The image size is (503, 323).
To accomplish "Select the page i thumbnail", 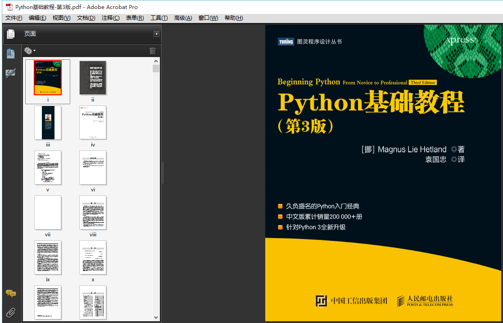I will [48, 78].
